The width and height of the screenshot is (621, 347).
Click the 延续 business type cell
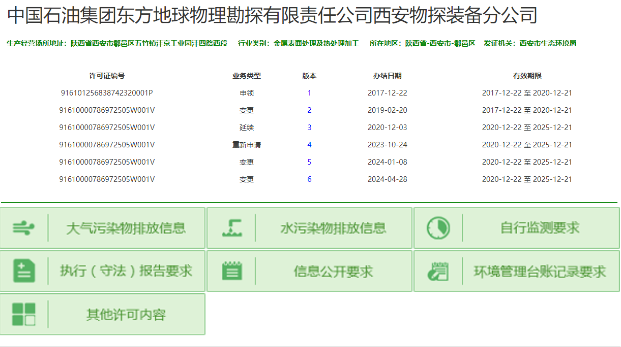247,128
